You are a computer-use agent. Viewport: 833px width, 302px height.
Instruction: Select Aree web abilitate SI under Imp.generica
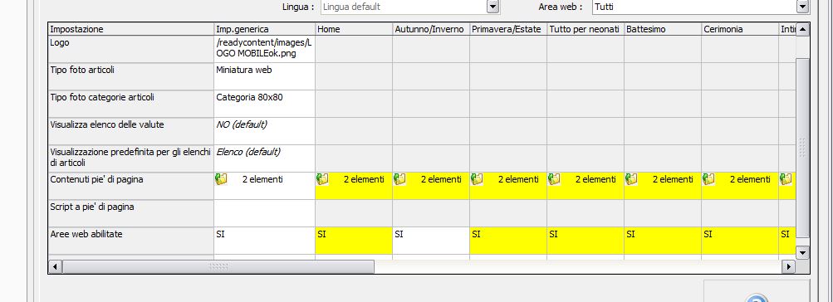[265, 241]
